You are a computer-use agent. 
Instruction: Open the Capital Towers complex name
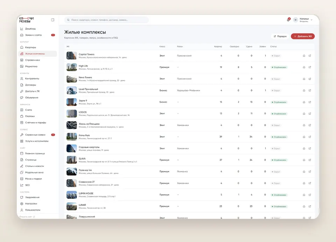[86, 54]
